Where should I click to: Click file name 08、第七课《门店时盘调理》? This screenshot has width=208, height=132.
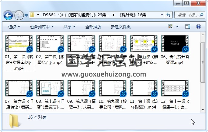50,104
